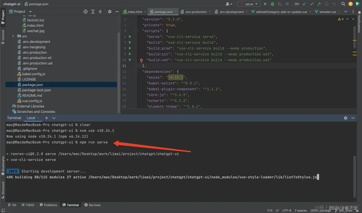
Task: Open the aiModelCategory-add-or-update.vue tab
Action: click(x=281, y=12)
